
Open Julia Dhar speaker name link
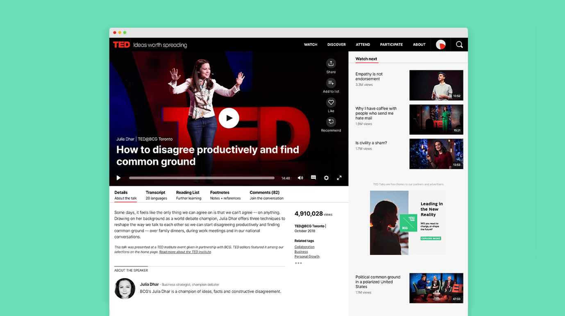coord(149,284)
